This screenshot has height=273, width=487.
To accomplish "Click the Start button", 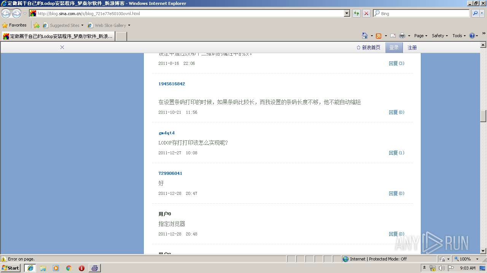I will tap(11, 268).
